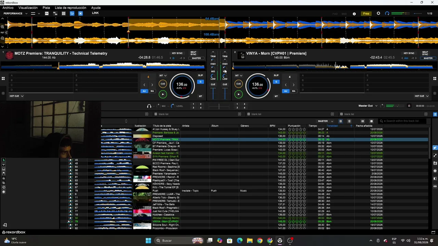Open the Visualización menu

click(x=28, y=8)
